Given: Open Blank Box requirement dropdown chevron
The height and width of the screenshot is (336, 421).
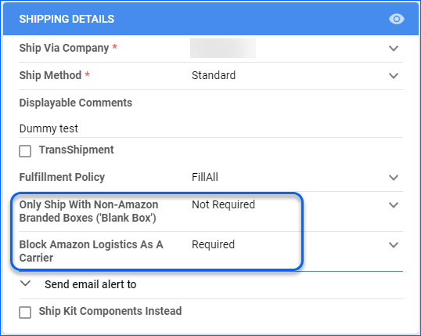Looking at the screenshot, I should tap(394, 205).
